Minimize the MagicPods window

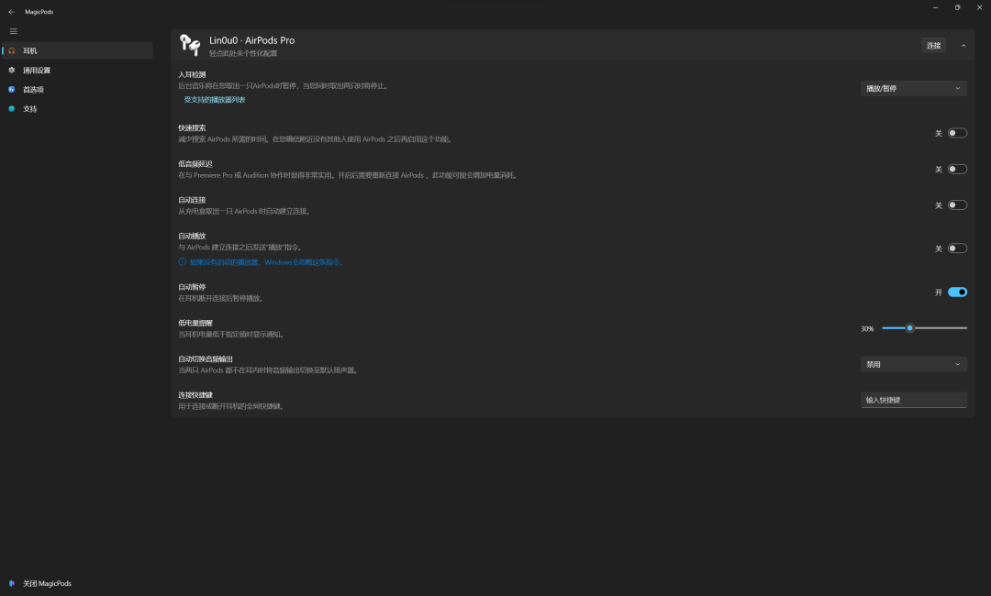point(935,7)
